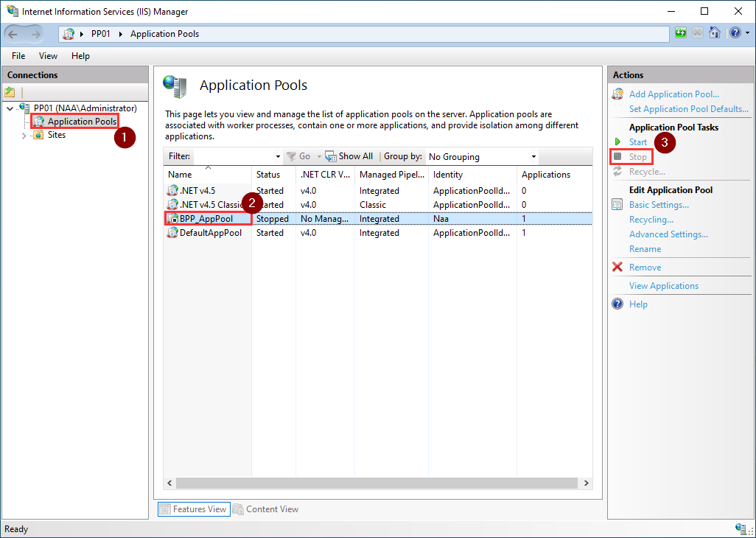Click the Rename action link
The height and width of the screenshot is (538, 756).
(x=645, y=249)
